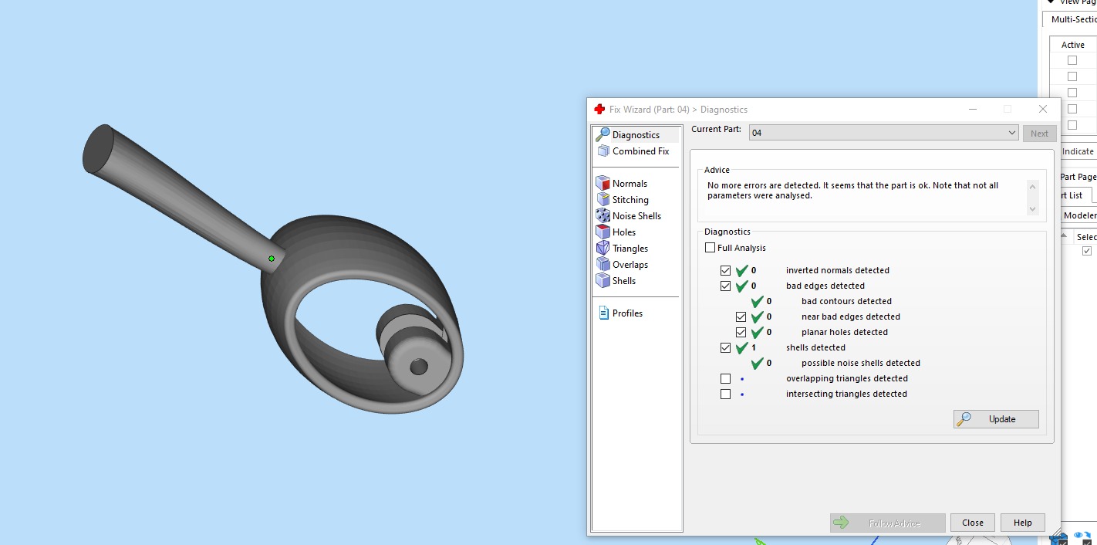Toggle the Select checkbox in Part List
The height and width of the screenshot is (545, 1097).
click(x=1087, y=252)
